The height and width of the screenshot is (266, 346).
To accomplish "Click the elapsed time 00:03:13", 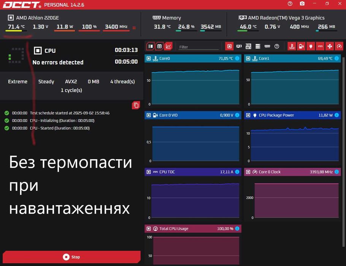I will click(x=126, y=50).
